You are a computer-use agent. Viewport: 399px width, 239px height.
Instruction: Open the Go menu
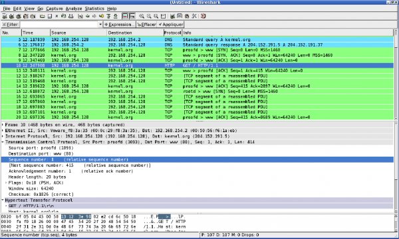(x=40, y=9)
